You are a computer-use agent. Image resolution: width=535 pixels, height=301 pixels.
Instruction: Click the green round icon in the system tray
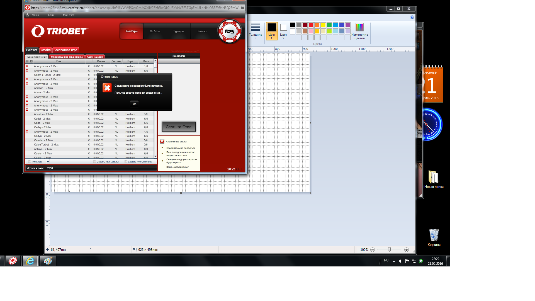click(421, 261)
